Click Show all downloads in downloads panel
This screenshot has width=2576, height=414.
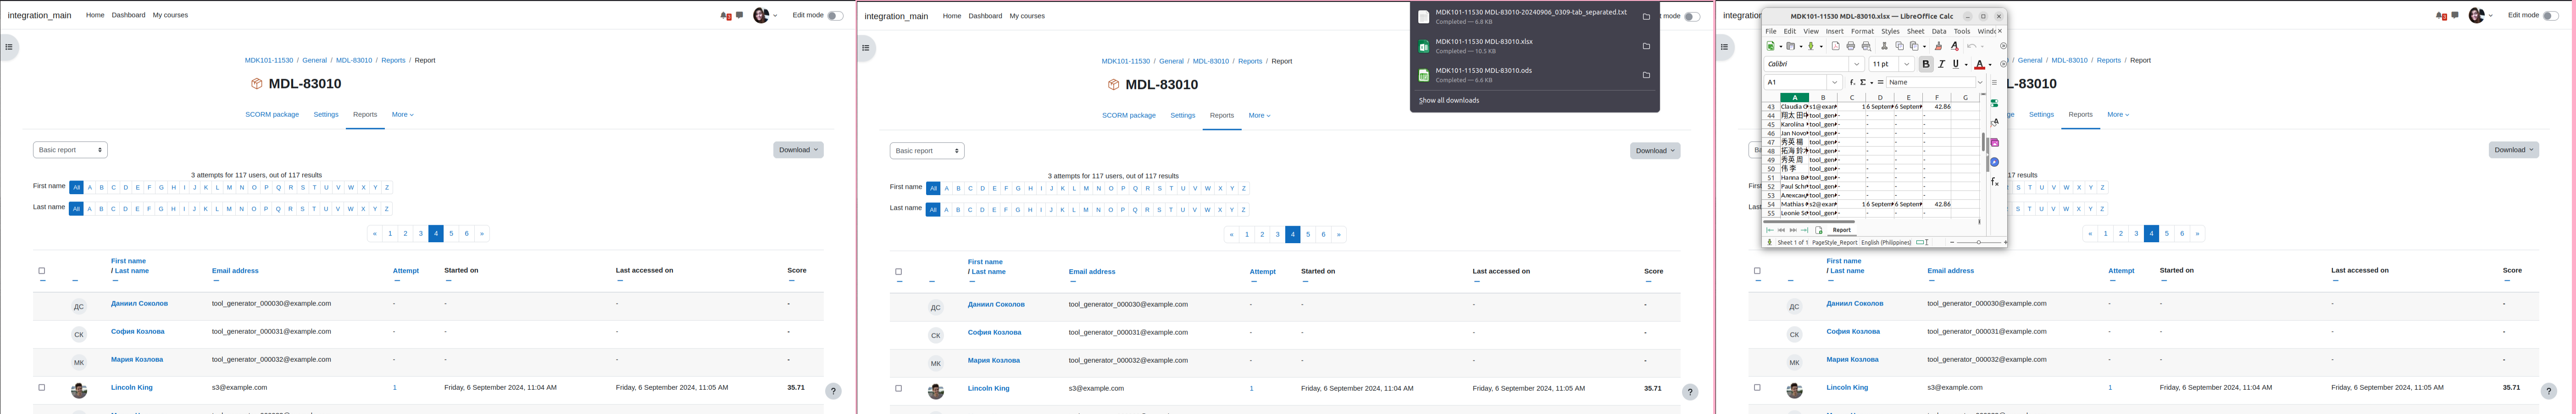tap(1449, 101)
